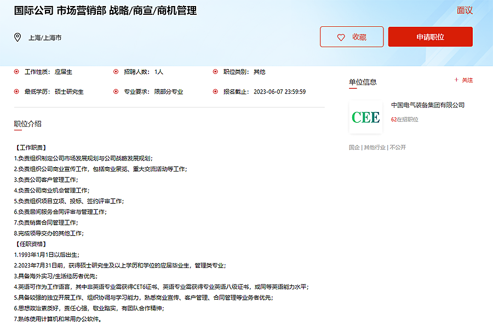Click the red bullet icon beside 工作性质

(16, 71)
